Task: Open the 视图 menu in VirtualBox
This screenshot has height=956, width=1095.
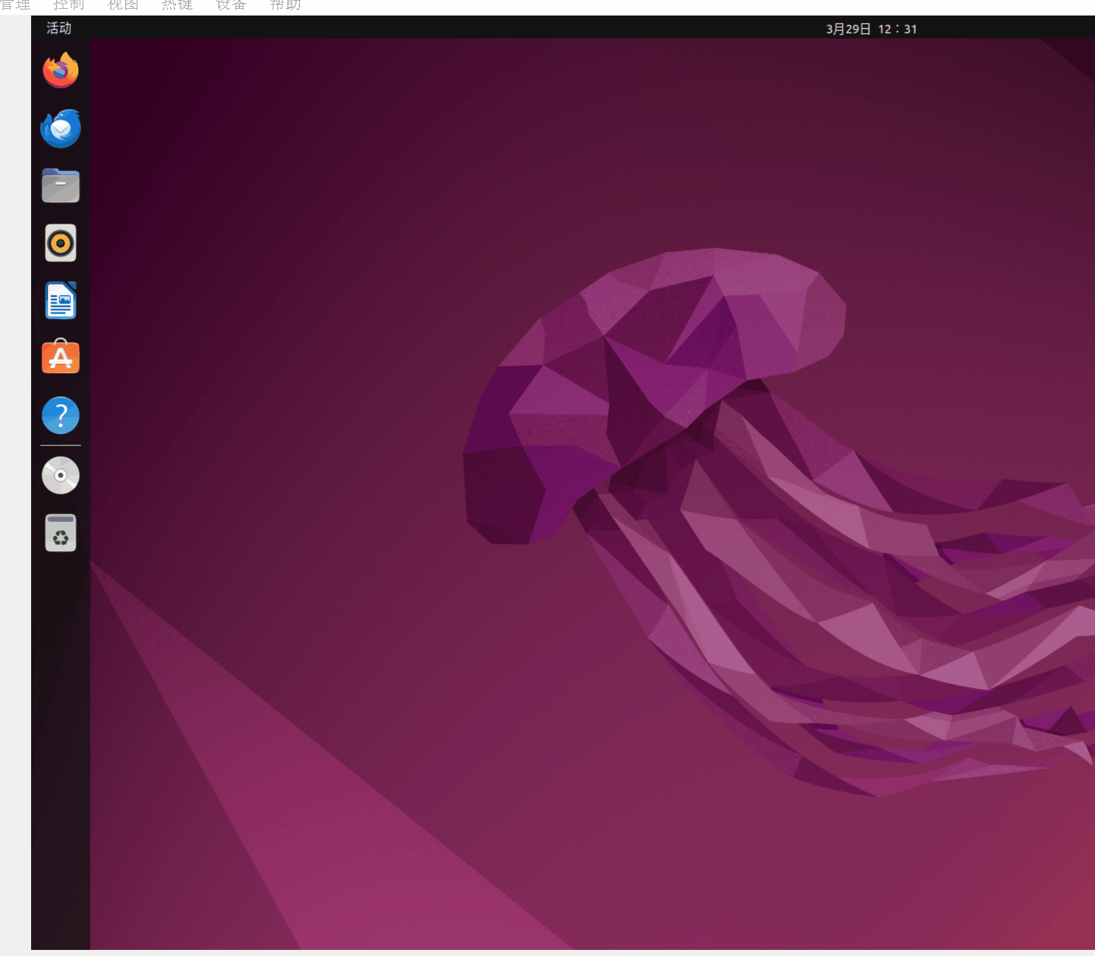Action: [123, 5]
